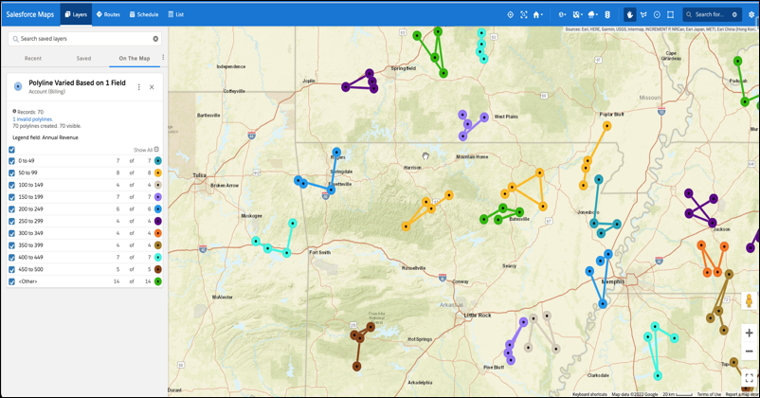760x398 pixels.
Task: Click the 1 invalid polylines link
Action: (32, 119)
